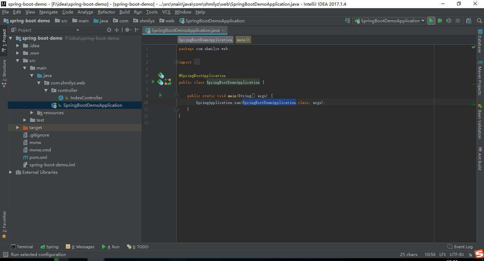
Task: Start Debug mode with the bug icon
Action: [440, 21]
